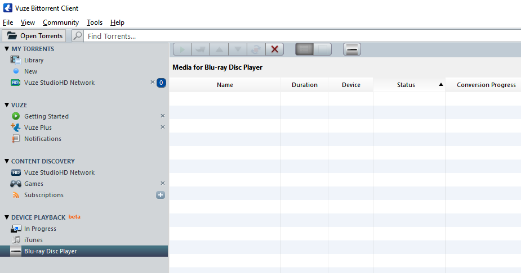Open the Tools menu
The height and width of the screenshot is (273, 521).
pos(95,22)
